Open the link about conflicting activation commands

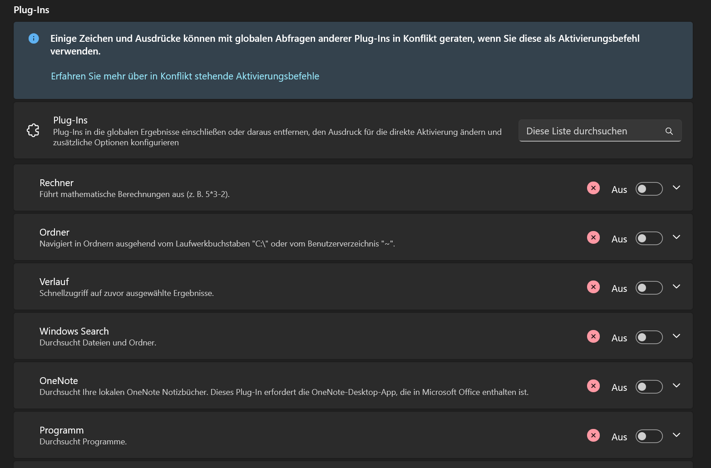click(185, 76)
